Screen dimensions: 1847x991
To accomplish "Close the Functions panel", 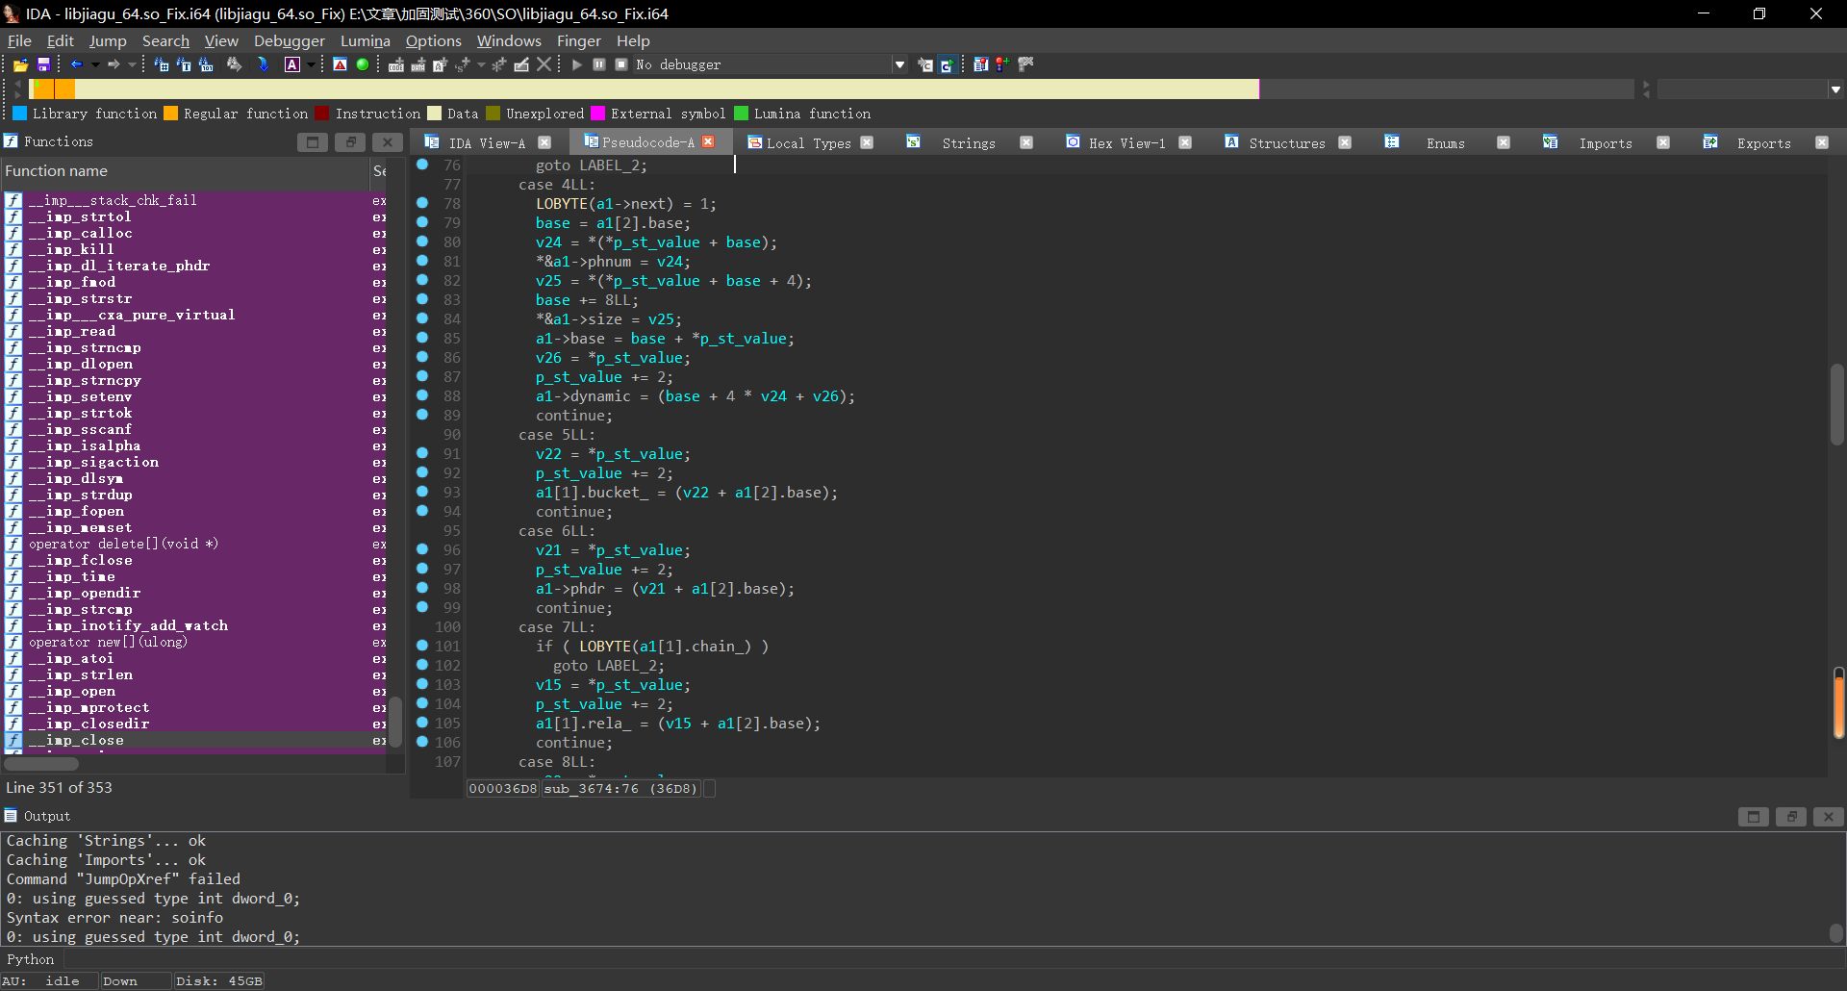I will pyautogui.click(x=388, y=142).
